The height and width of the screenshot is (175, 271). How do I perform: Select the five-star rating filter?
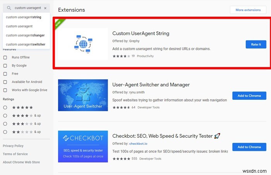[x=5, y=107]
